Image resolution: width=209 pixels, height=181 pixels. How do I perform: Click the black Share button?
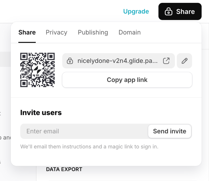(x=180, y=11)
